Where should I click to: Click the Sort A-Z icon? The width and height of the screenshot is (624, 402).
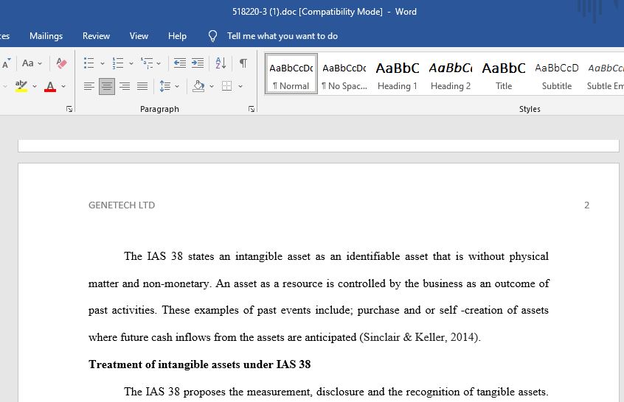[x=221, y=63]
